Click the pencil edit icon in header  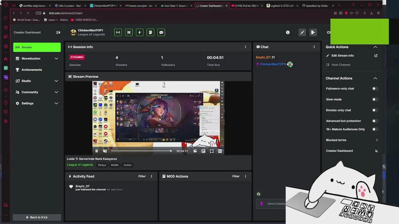(302, 32)
